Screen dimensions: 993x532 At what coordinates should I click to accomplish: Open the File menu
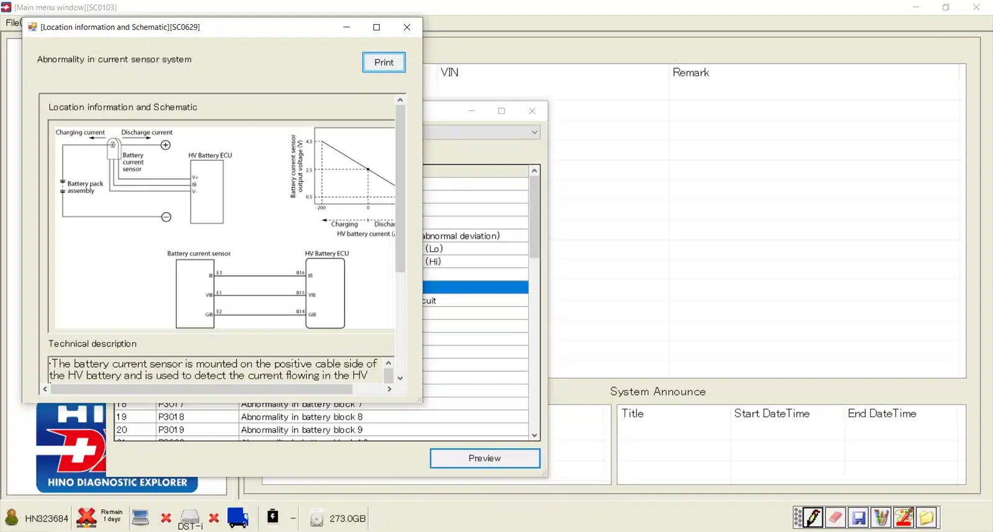pyautogui.click(x=12, y=23)
